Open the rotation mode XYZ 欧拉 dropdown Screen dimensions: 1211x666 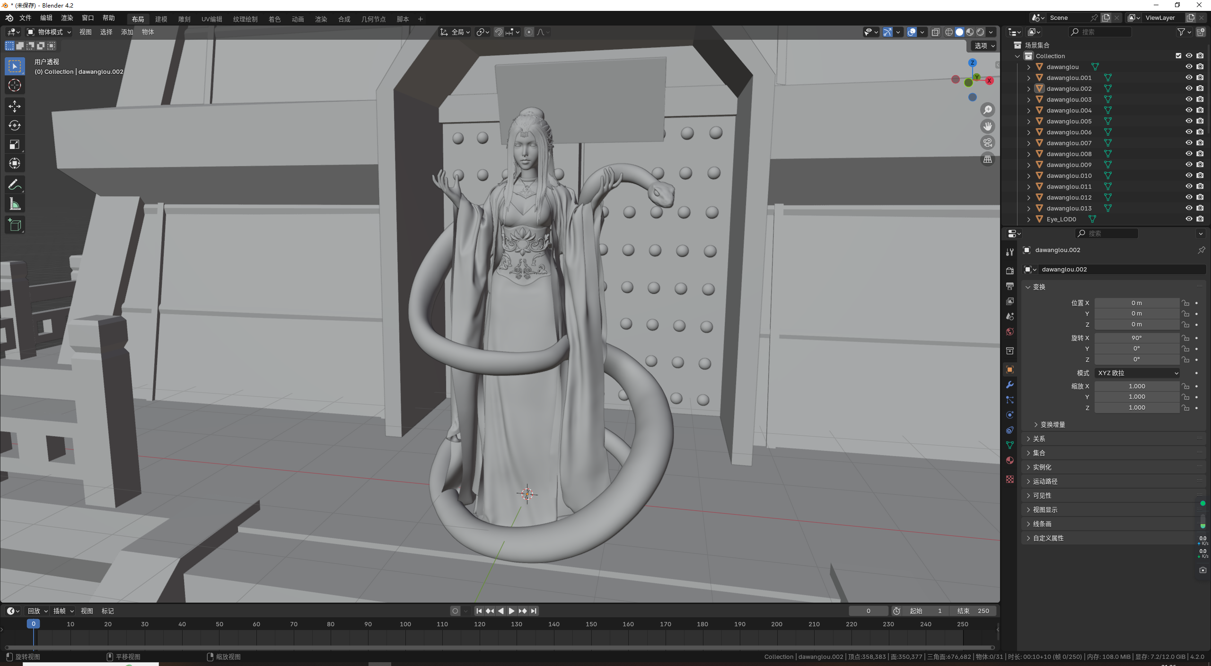point(1137,373)
